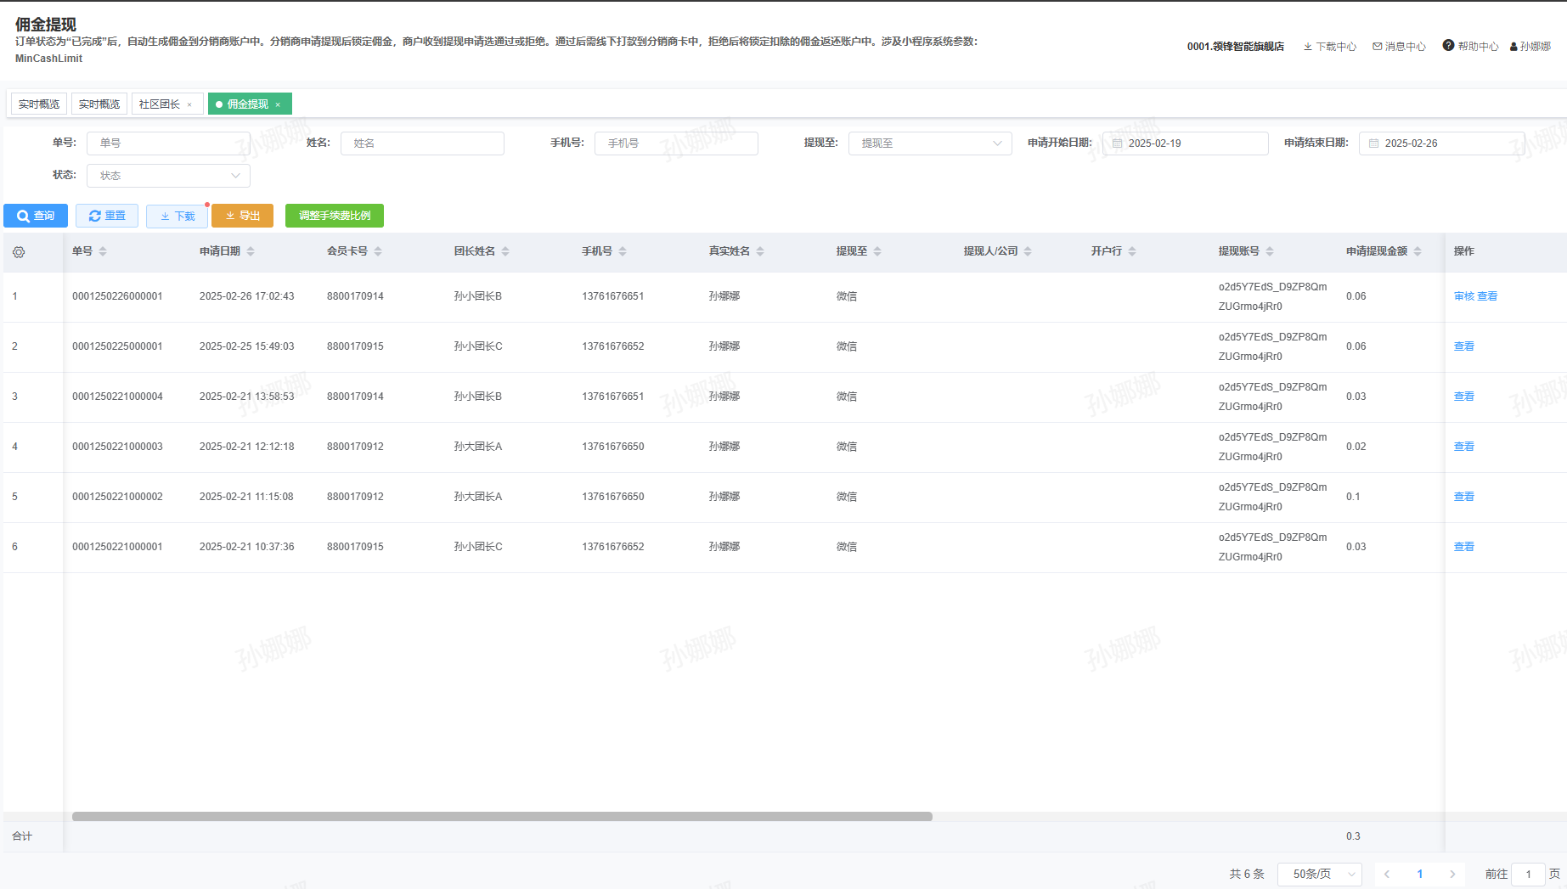Click the 申请开始日期 date input field
This screenshot has width=1567, height=889.
1185,143
